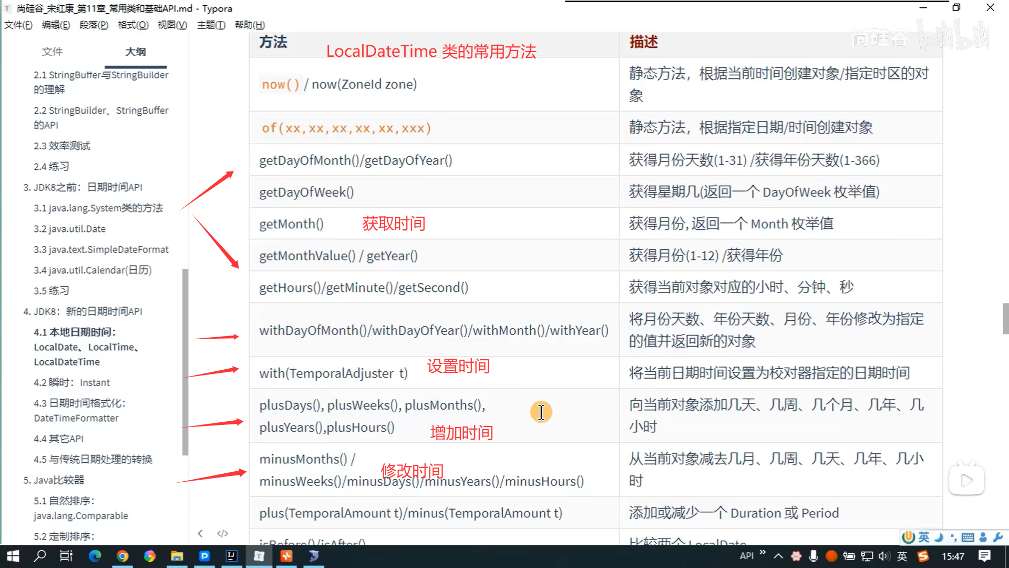Toggle the IME English/Chinese indicator in the taskbar
Viewport: 1009px width, 568px height.
902,556
